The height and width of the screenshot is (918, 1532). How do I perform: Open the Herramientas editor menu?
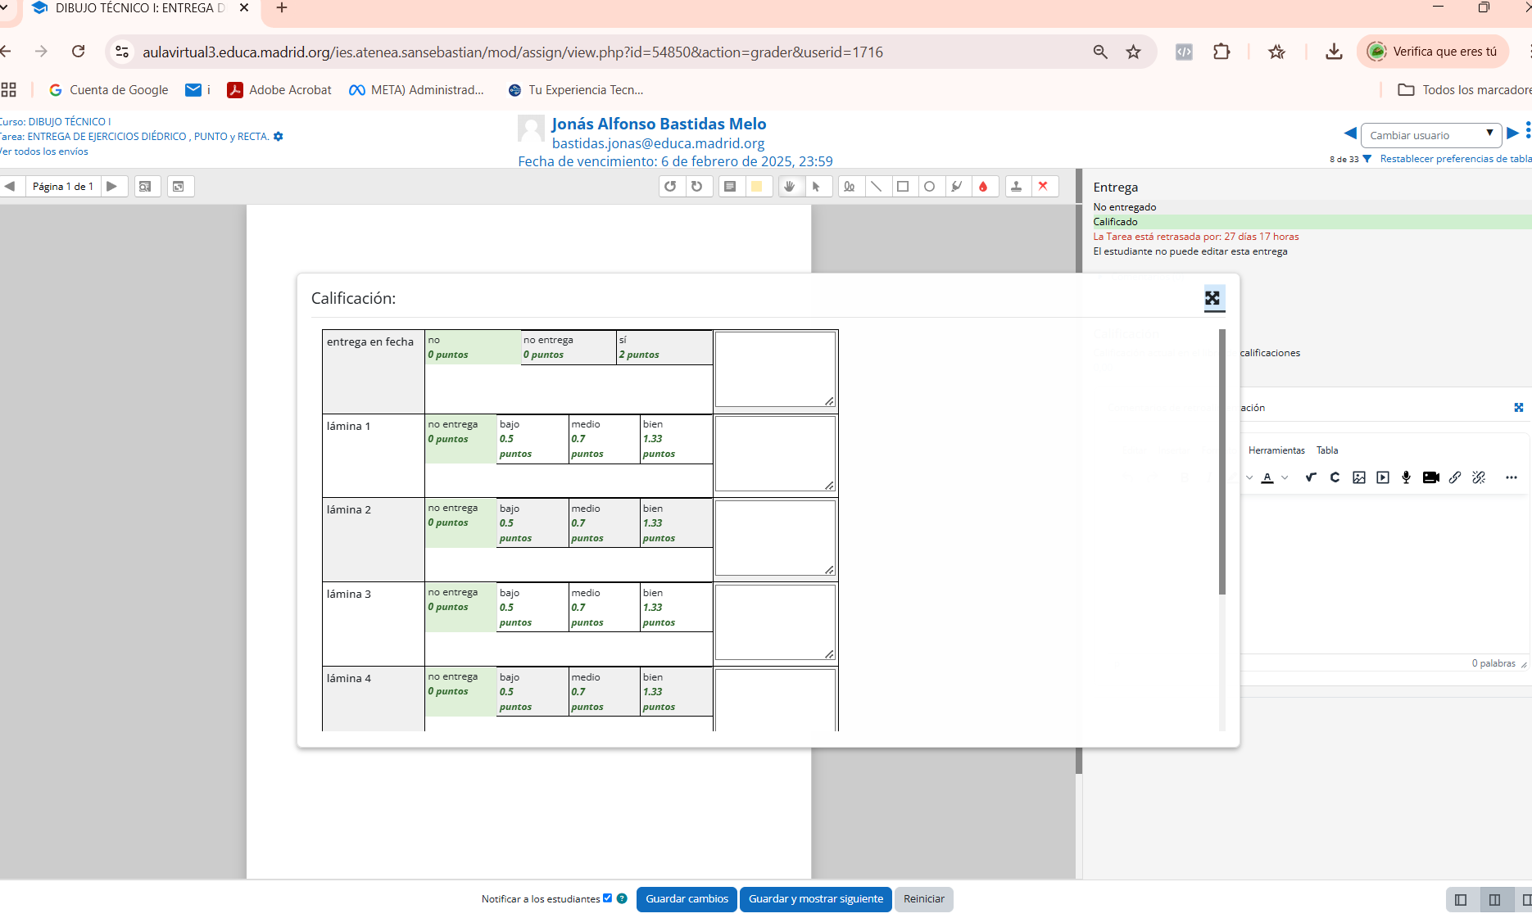(1276, 450)
